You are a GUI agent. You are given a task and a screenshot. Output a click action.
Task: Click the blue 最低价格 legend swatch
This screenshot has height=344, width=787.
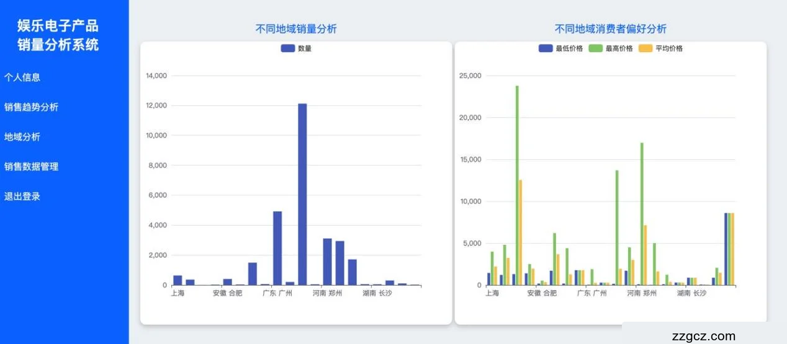546,48
